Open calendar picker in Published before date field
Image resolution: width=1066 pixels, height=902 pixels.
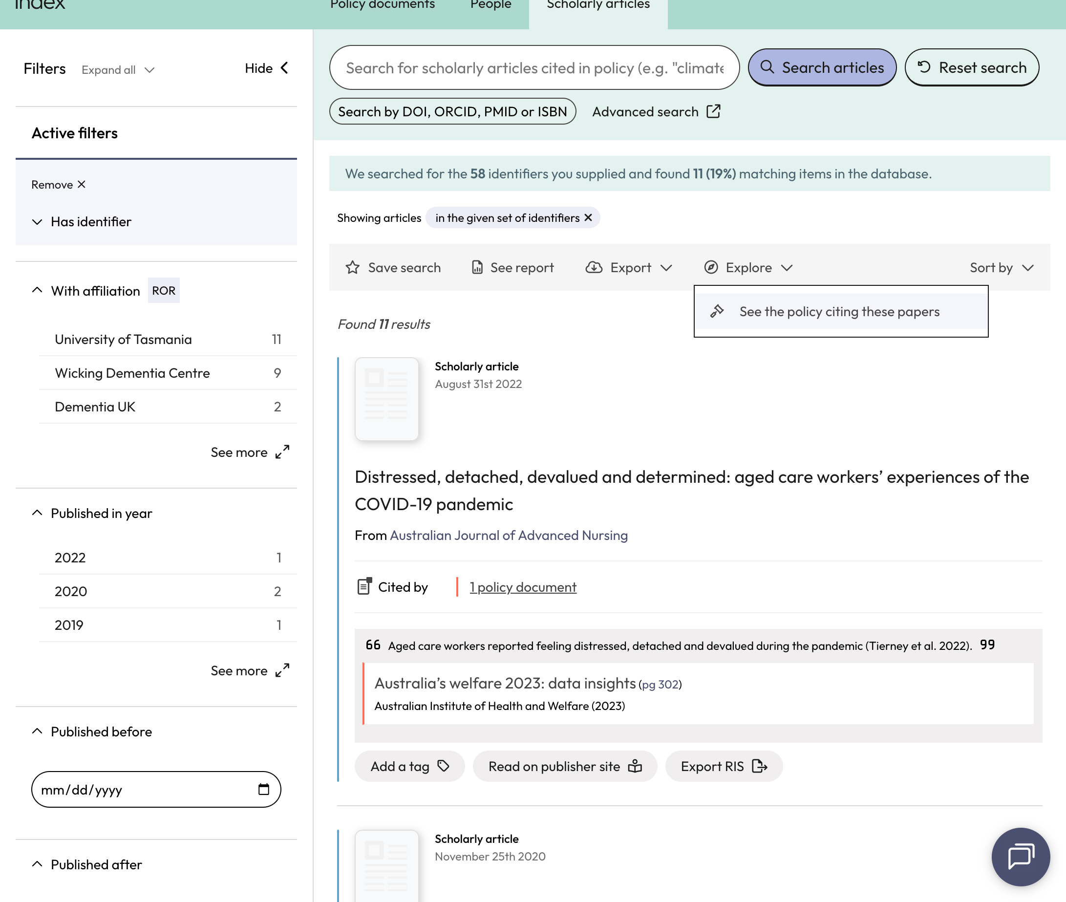[263, 790]
